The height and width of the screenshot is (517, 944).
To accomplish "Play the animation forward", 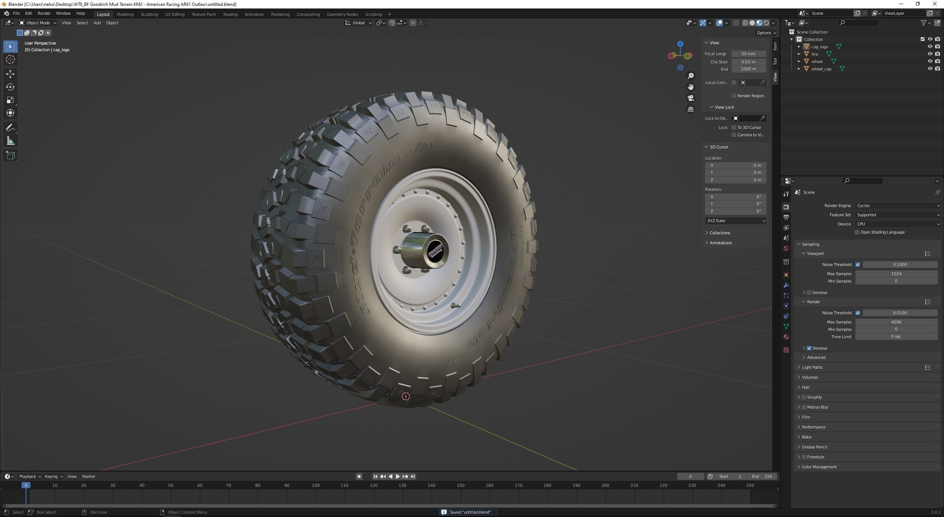I will tap(398, 476).
